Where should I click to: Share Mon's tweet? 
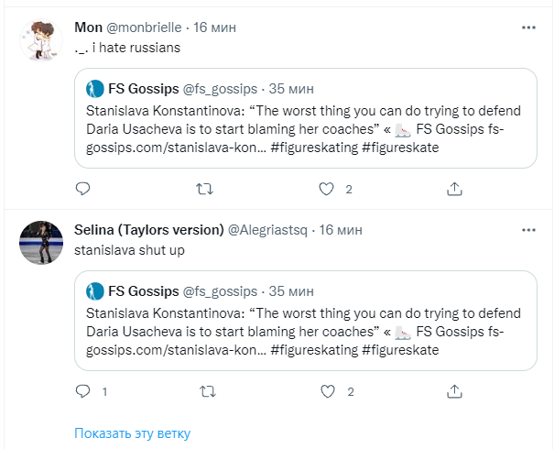tap(453, 189)
